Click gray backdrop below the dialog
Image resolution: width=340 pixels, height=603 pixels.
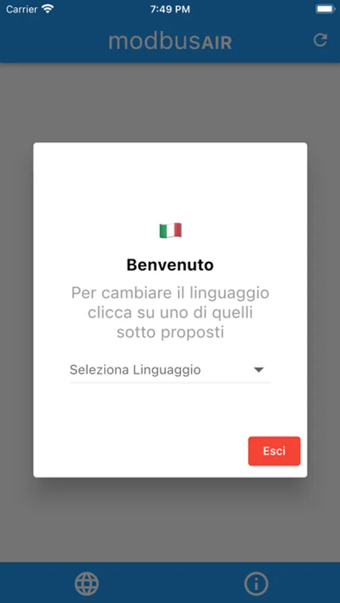pyautogui.click(x=170, y=519)
